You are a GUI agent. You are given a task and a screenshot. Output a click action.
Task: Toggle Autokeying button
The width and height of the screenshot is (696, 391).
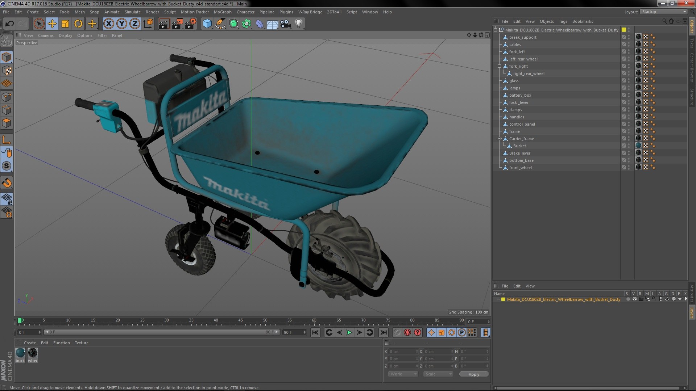click(x=407, y=332)
